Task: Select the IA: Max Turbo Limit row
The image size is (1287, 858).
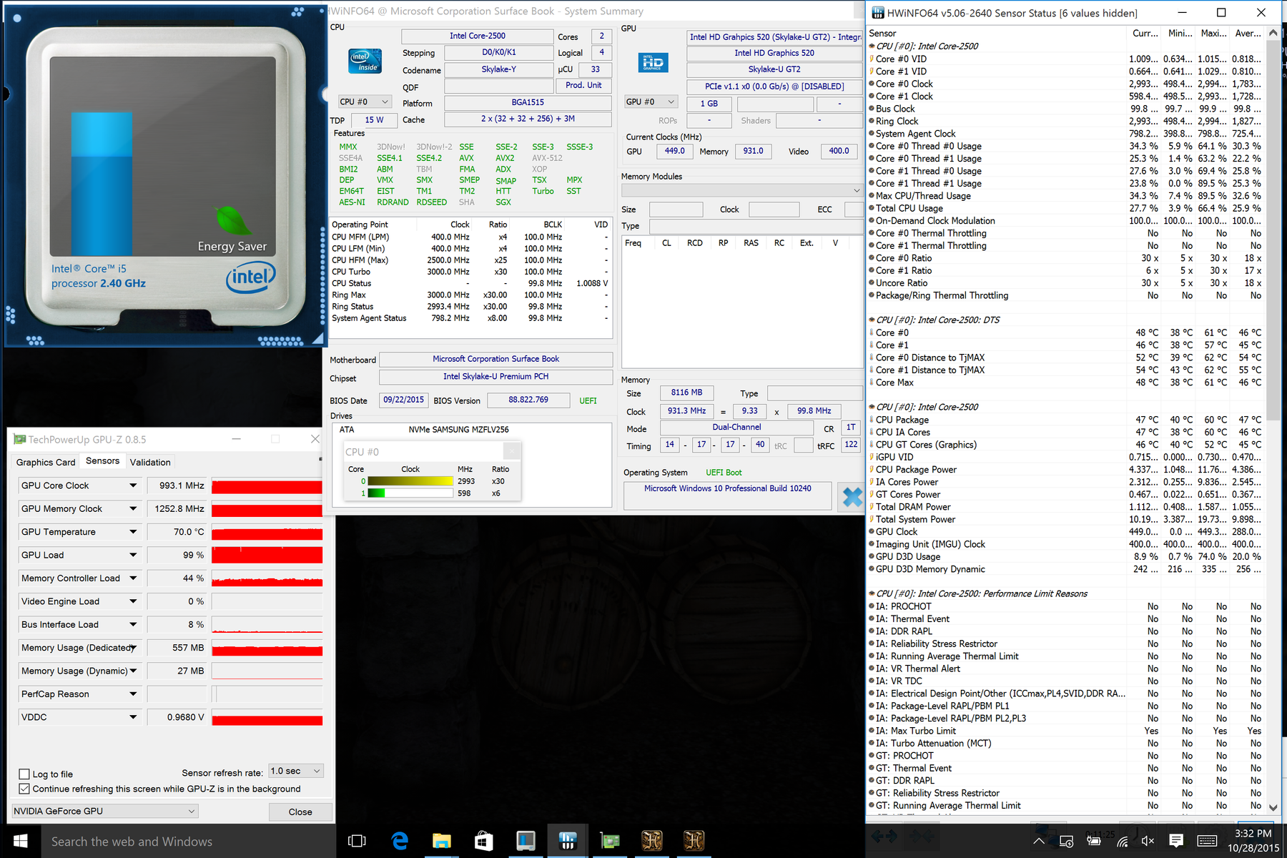Action: 1066,731
